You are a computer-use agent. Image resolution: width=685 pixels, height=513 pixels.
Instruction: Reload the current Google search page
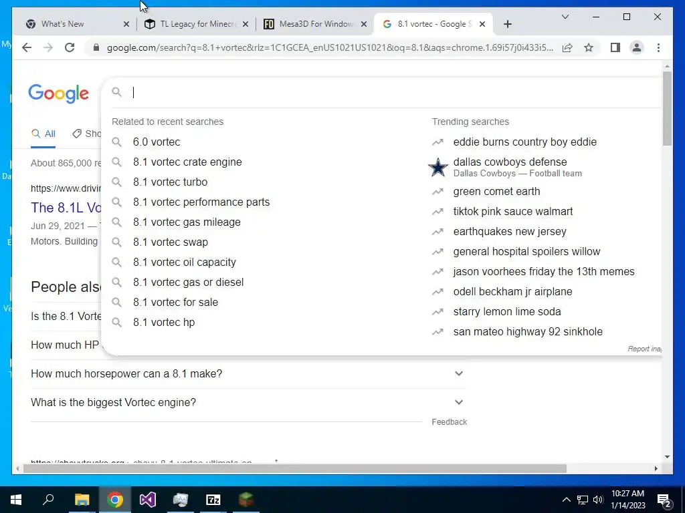coord(70,47)
